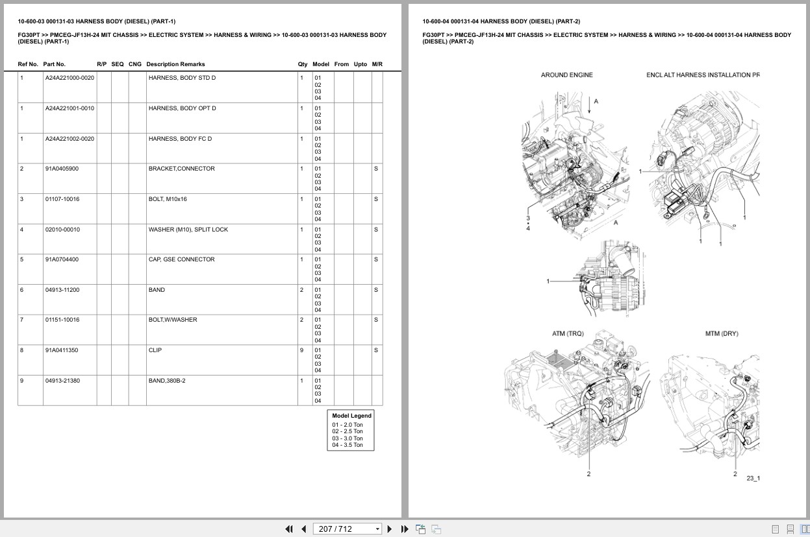
Task: Click description WASHER (M10), SPLIT LOCK
Action: click(188, 230)
